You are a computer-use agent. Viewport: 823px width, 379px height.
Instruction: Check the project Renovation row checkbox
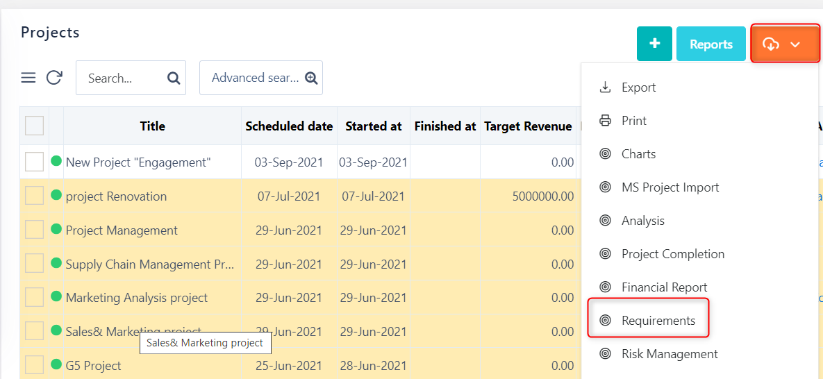tap(35, 196)
